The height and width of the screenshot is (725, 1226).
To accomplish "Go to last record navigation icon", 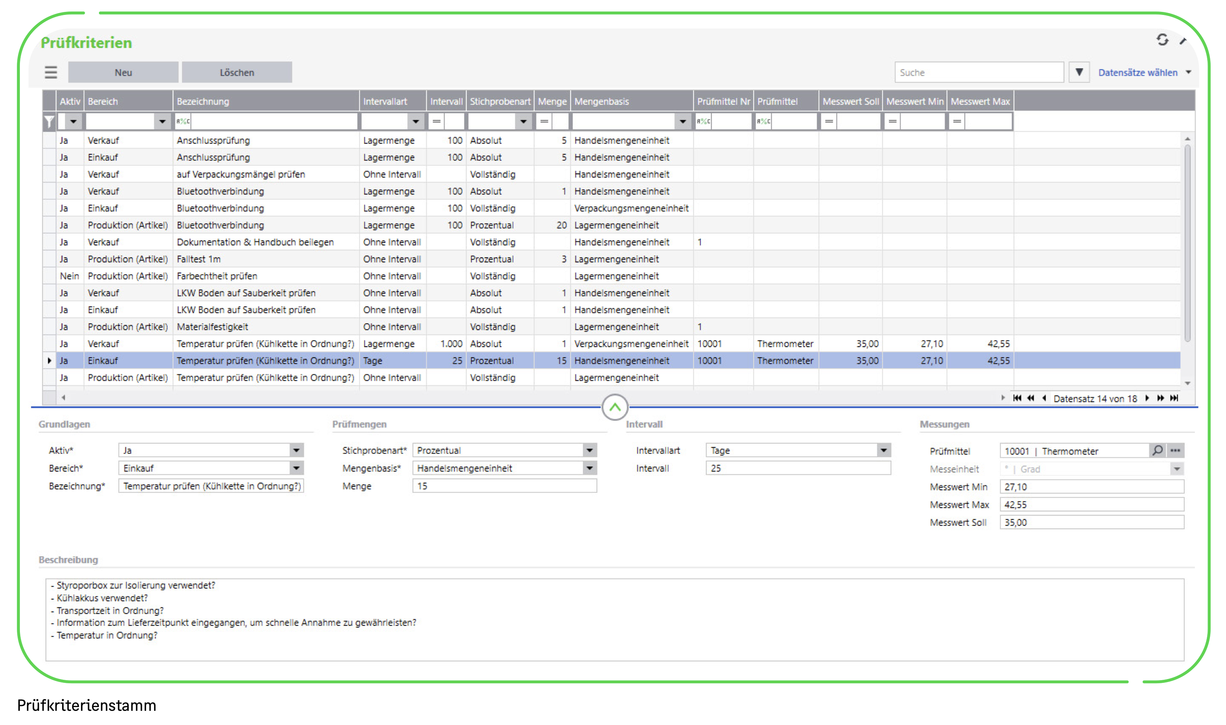I will click(x=1174, y=398).
